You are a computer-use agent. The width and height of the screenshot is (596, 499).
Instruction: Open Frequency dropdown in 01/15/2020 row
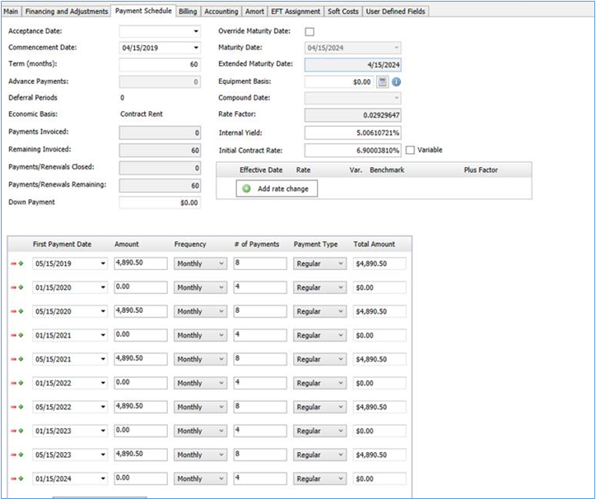click(221, 287)
